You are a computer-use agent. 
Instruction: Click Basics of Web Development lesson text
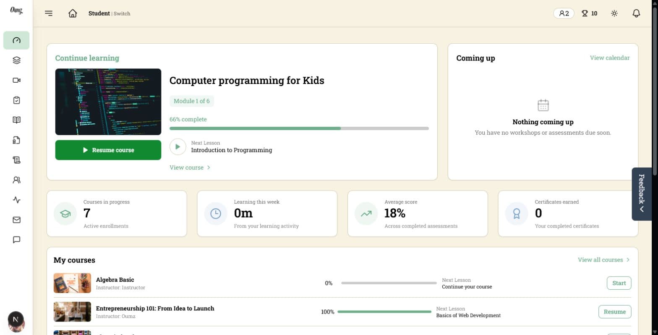coord(468,315)
